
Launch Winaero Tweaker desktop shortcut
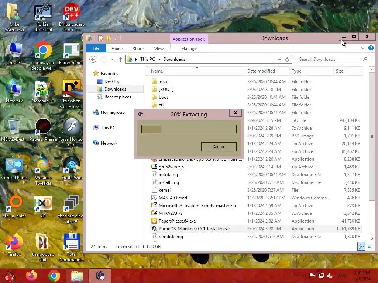tap(43, 171)
